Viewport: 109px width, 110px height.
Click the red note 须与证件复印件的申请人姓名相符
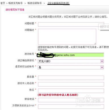point(58,95)
